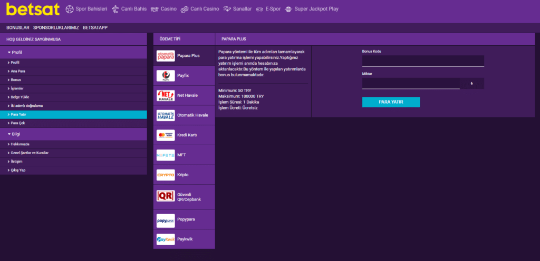Click the PayKwik logo icon
This screenshot has height=261, width=540.
pyautogui.click(x=166, y=239)
